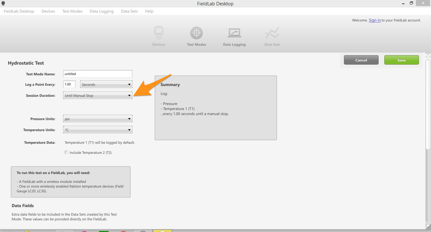
Task: Click the Hydrostatic Test heading
Action: click(26, 63)
